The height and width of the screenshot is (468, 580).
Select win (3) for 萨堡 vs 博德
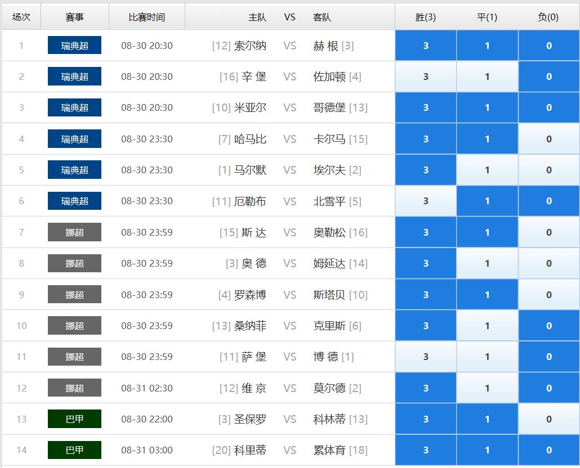(425, 357)
